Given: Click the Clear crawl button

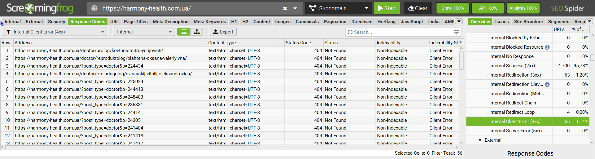Looking at the screenshot, I should point(418,8).
